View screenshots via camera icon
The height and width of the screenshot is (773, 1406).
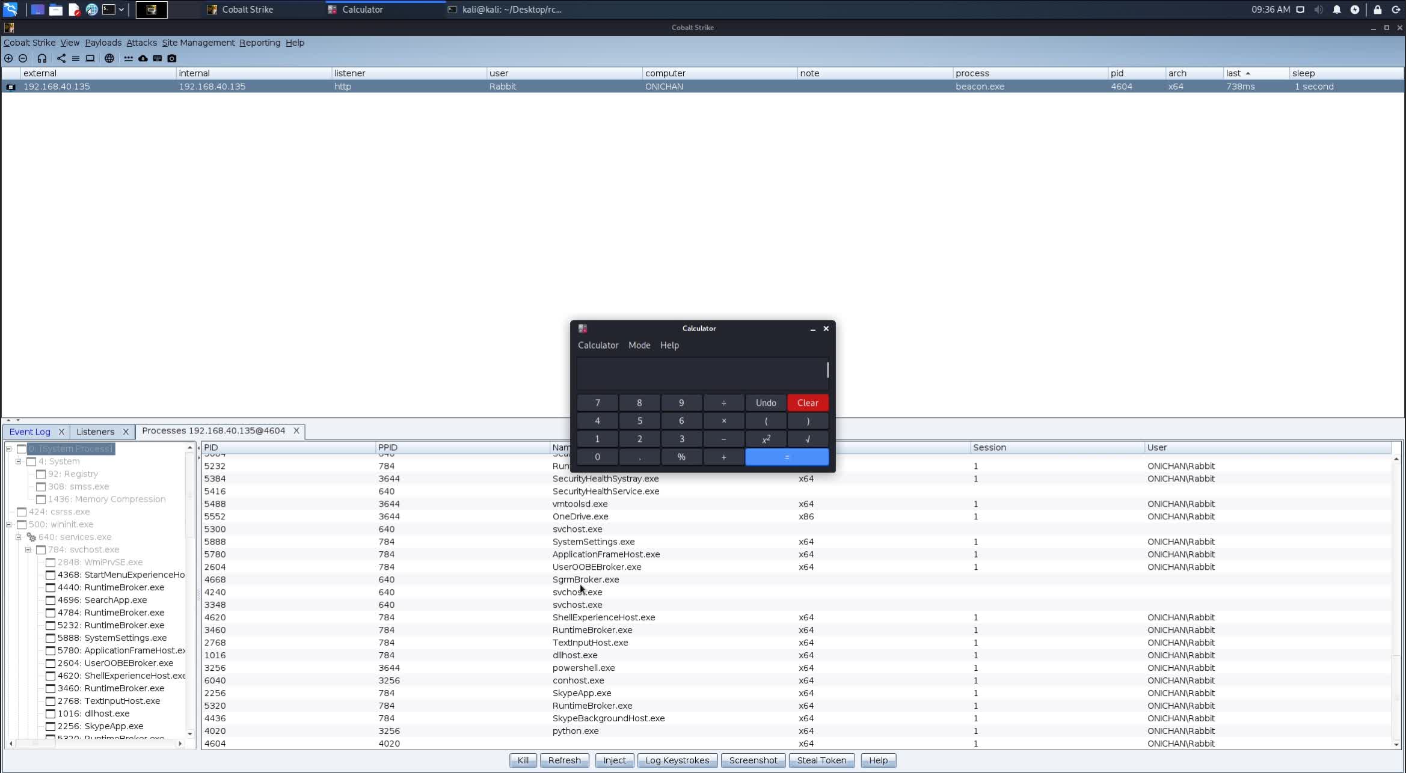(x=172, y=58)
